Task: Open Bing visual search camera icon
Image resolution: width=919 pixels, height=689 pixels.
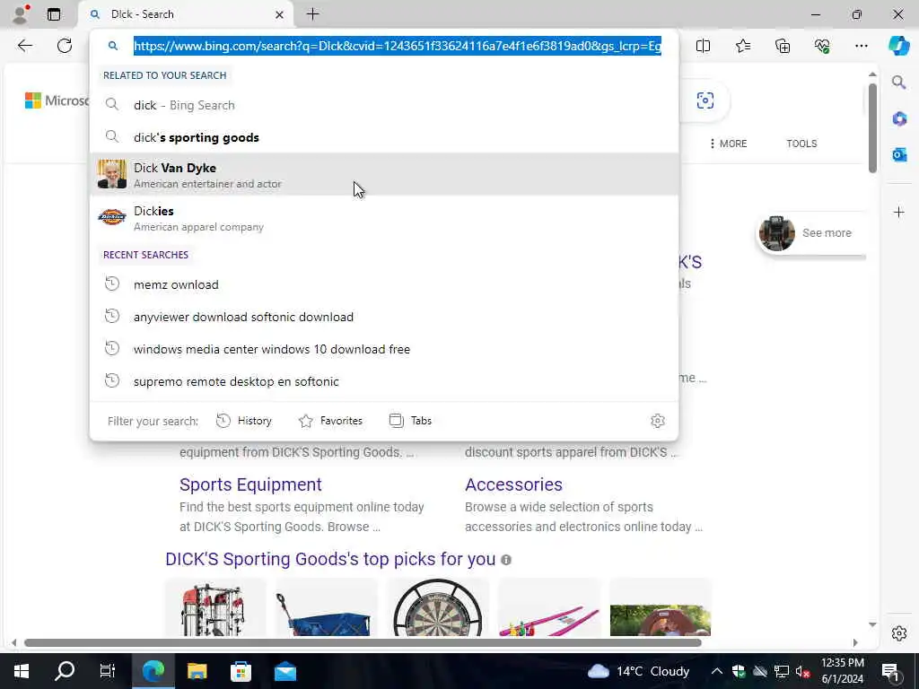Action: (x=705, y=100)
